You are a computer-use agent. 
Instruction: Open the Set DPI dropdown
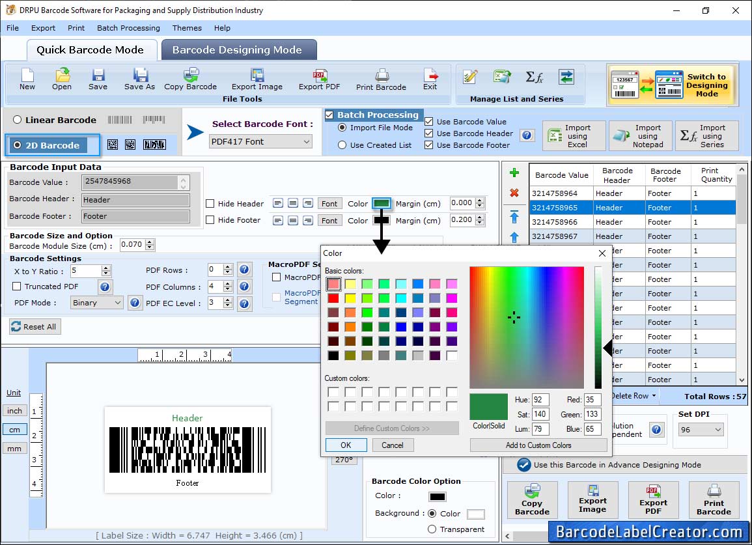tap(701, 429)
